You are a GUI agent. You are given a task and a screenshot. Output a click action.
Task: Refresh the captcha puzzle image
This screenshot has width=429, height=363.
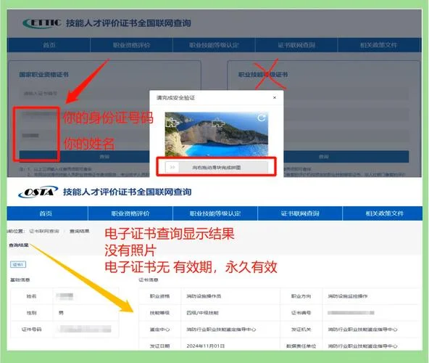click(262, 118)
